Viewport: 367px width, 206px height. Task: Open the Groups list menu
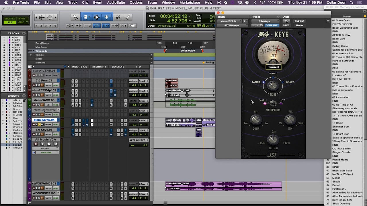tap(24, 96)
